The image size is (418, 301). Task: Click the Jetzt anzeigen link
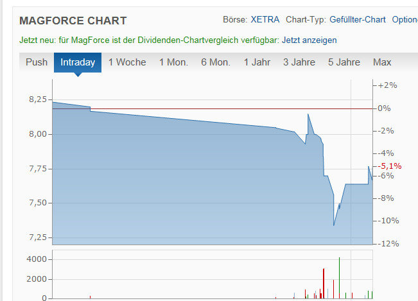tap(309, 40)
